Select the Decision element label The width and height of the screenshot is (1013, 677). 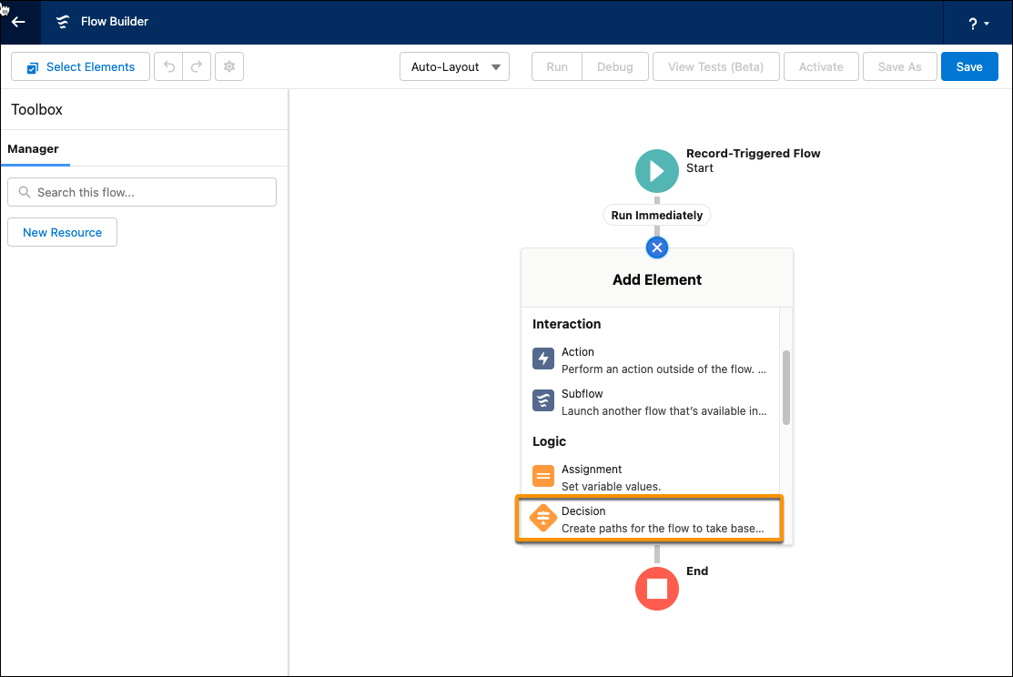pos(583,511)
